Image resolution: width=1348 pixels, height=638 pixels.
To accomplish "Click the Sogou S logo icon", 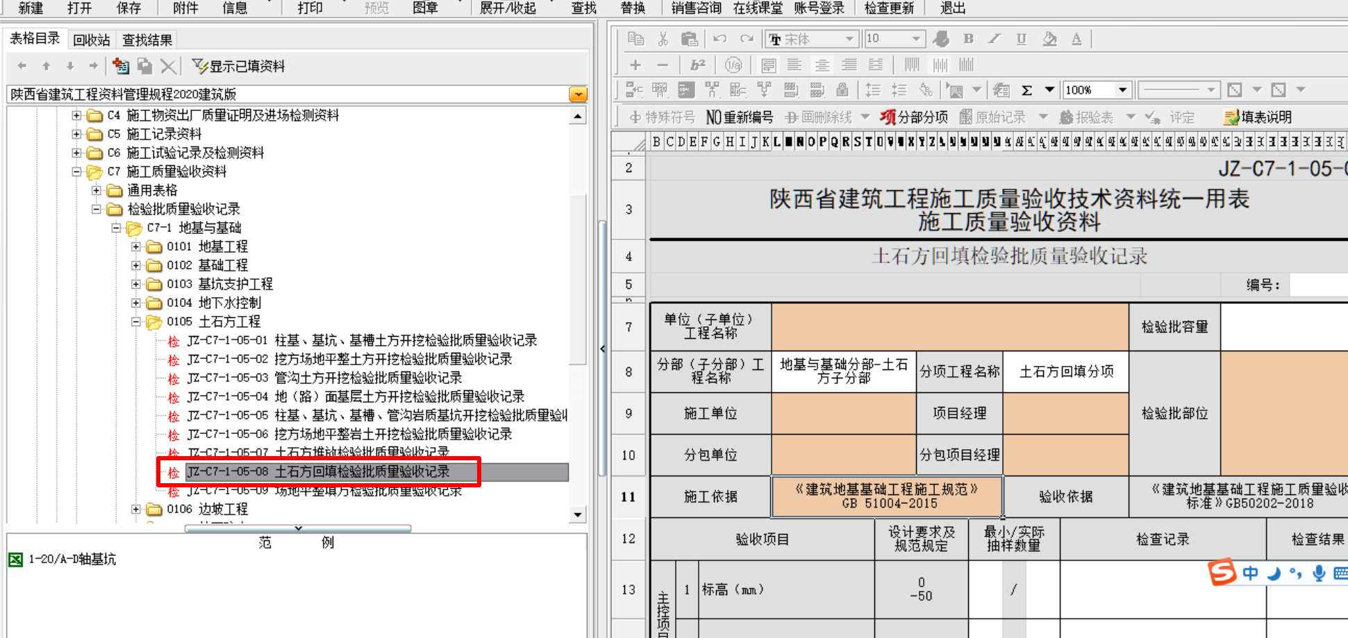I will (x=1222, y=572).
